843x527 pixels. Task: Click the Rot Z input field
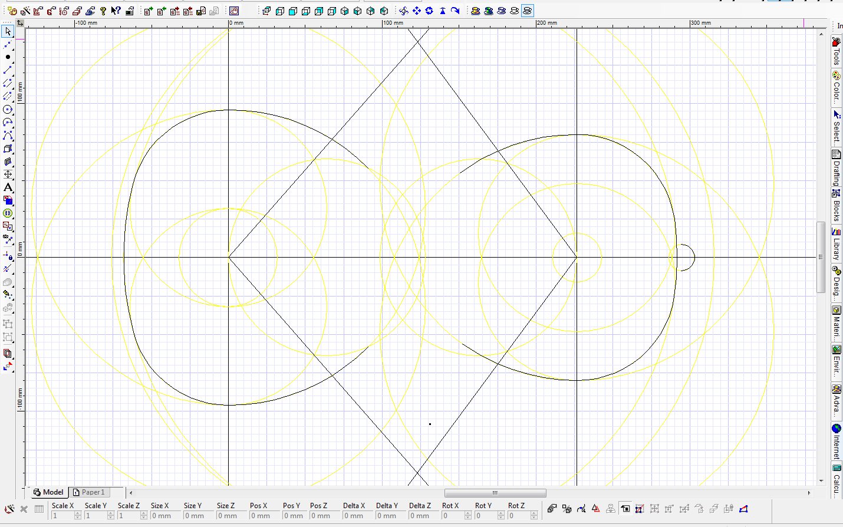click(x=519, y=516)
